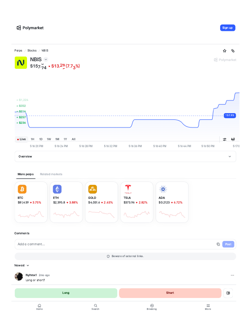Viewport: 251px width, 325px height.
Task: Open the GOLD perp card
Action: click(102, 202)
